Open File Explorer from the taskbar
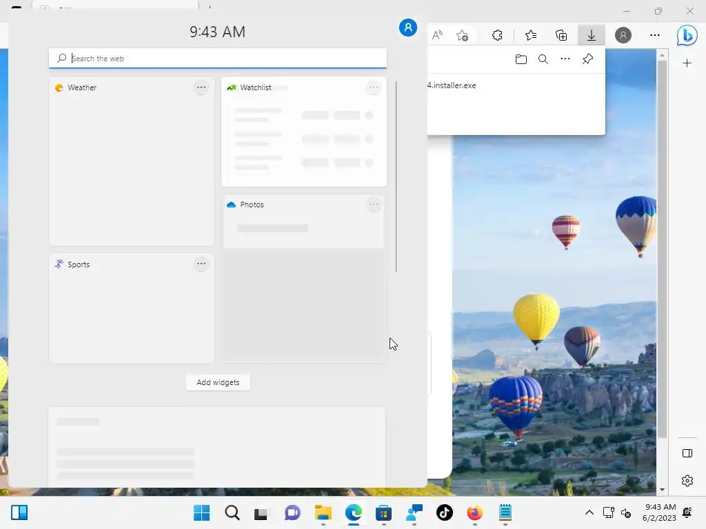706x529 pixels. point(323,512)
